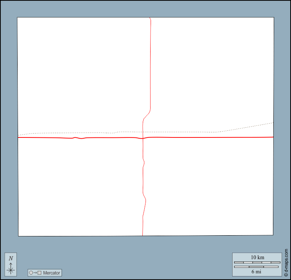
Task: Click the mile scale bar graphic
Action: (257, 267)
